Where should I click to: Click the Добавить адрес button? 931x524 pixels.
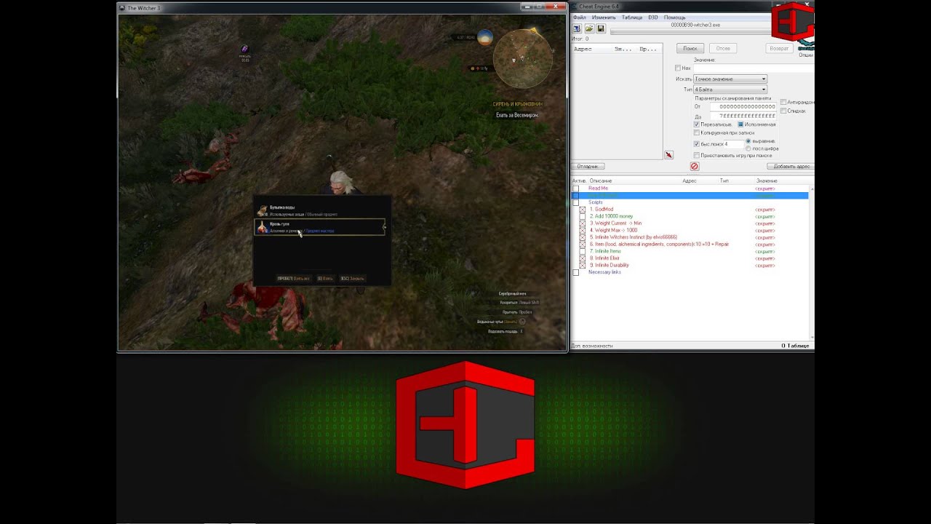[x=792, y=167]
